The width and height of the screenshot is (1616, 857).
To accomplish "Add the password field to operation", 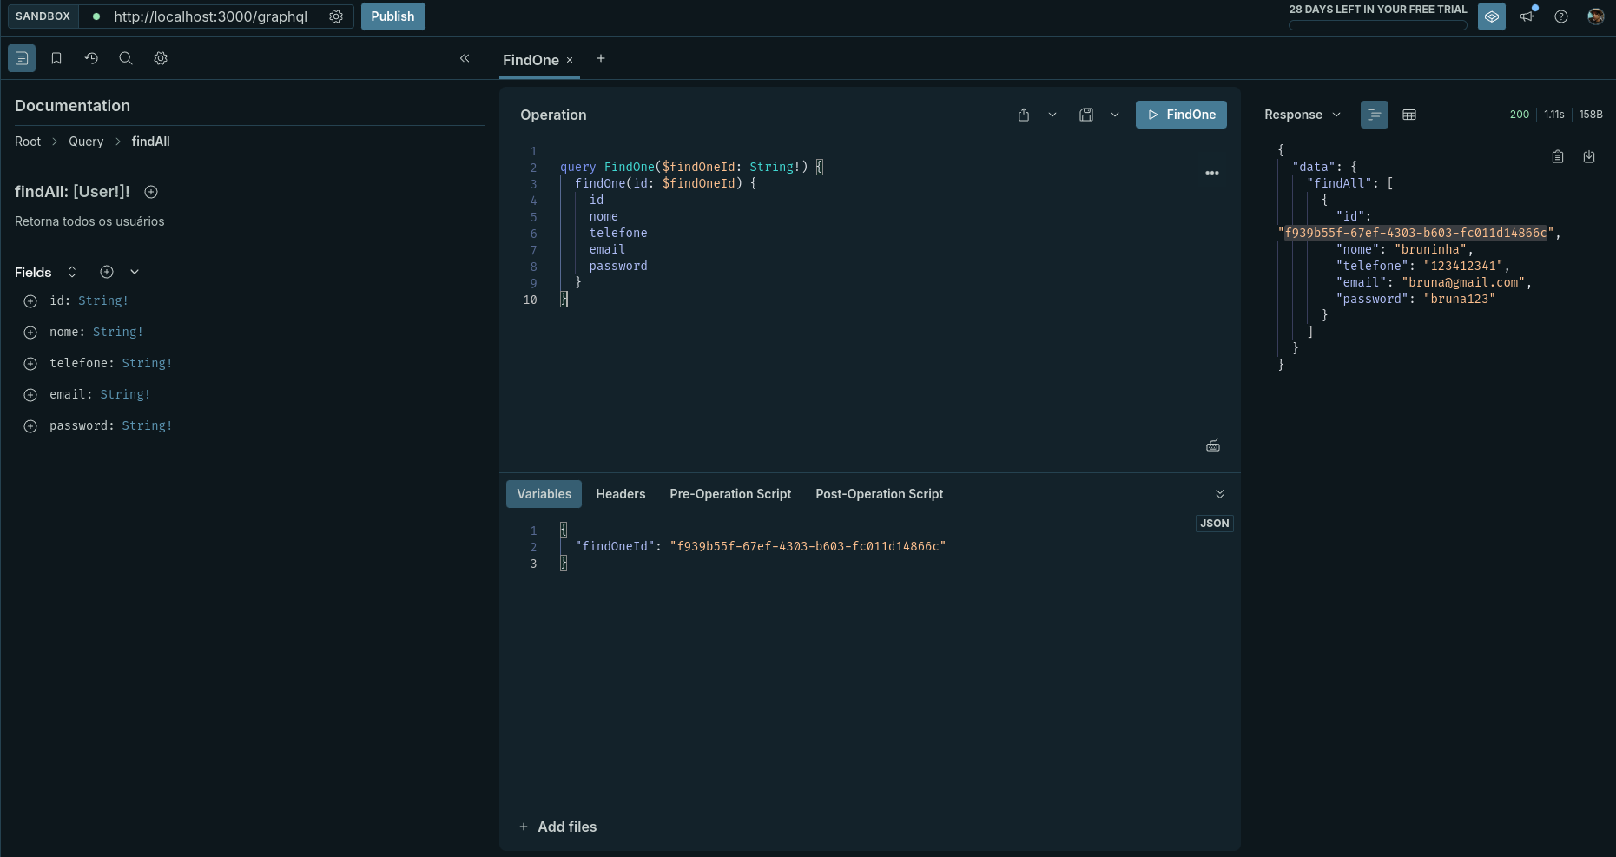I will point(30,426).
